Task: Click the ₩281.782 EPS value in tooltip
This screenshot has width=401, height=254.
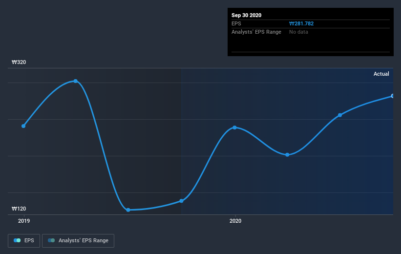Action: pyautogui.click(x=301, y=23)
